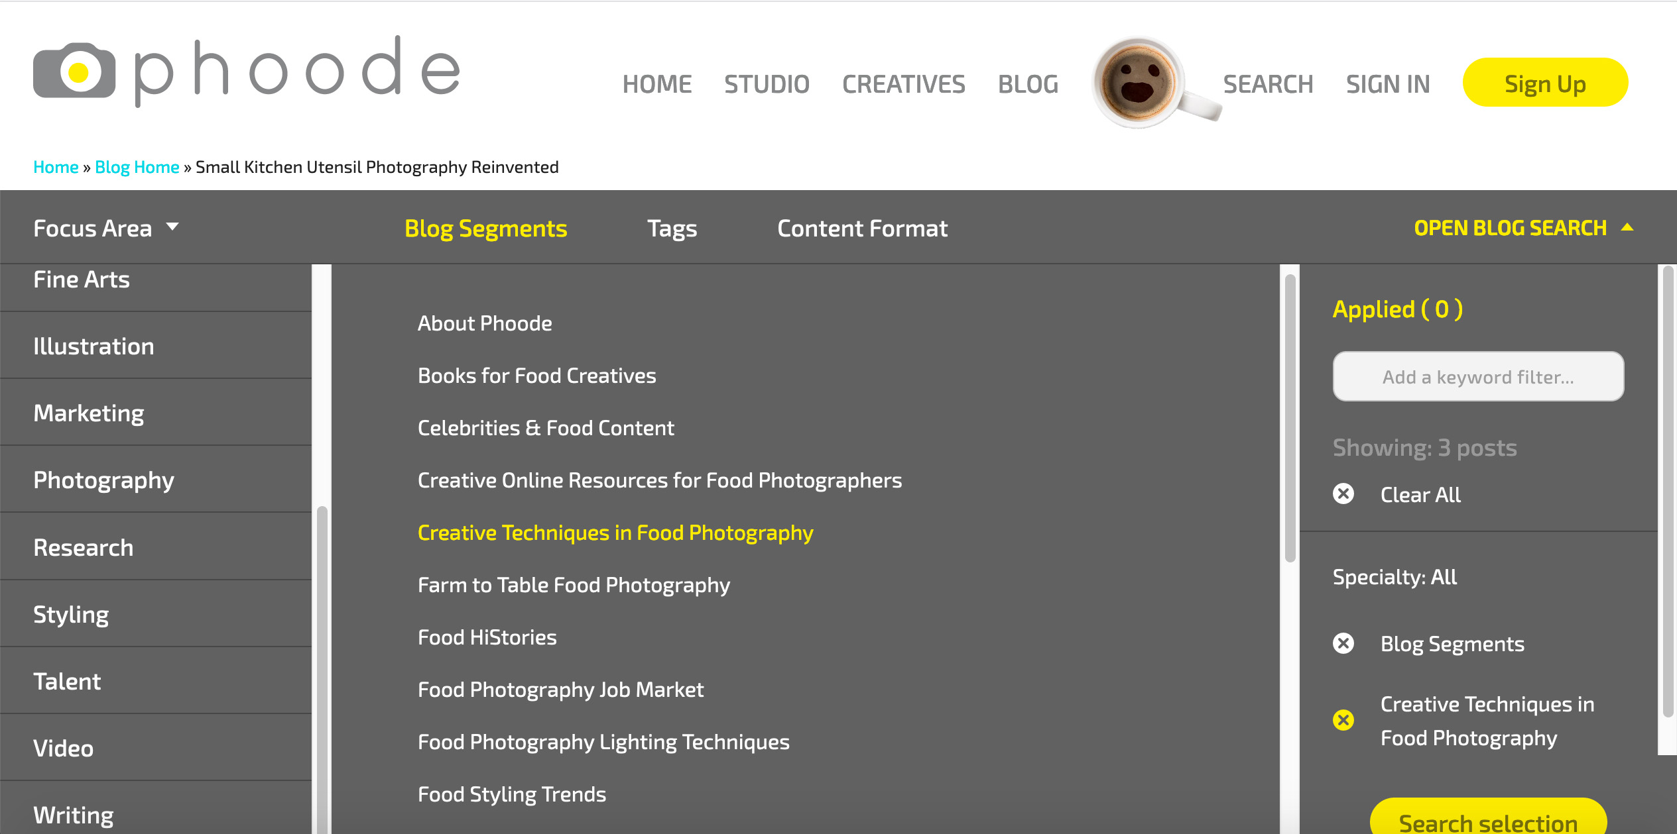Click the Clear All label
Viewport: 1677px width, 834px height.
coord(1420,495)
